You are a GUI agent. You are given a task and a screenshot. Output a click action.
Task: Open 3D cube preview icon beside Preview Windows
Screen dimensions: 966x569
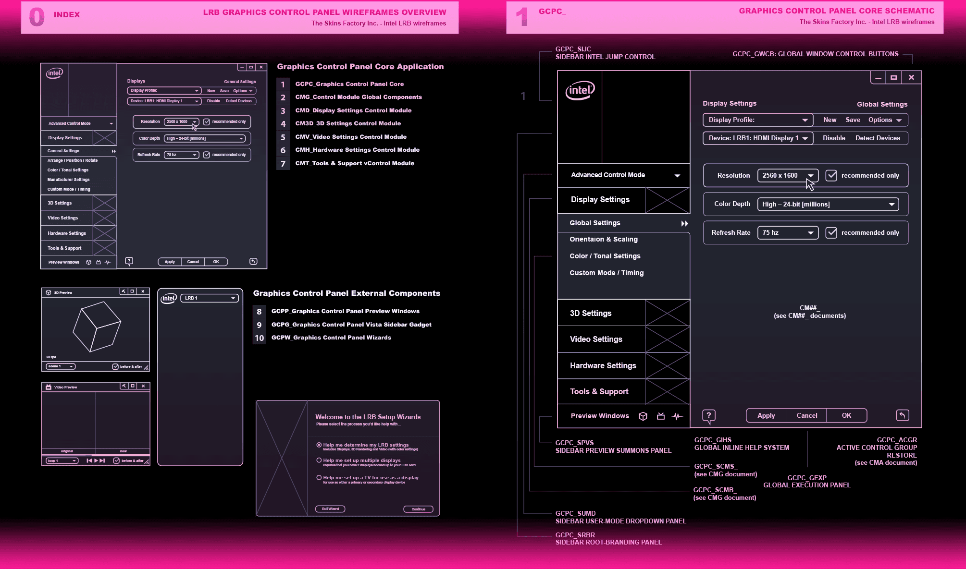(x=643, y=416)
